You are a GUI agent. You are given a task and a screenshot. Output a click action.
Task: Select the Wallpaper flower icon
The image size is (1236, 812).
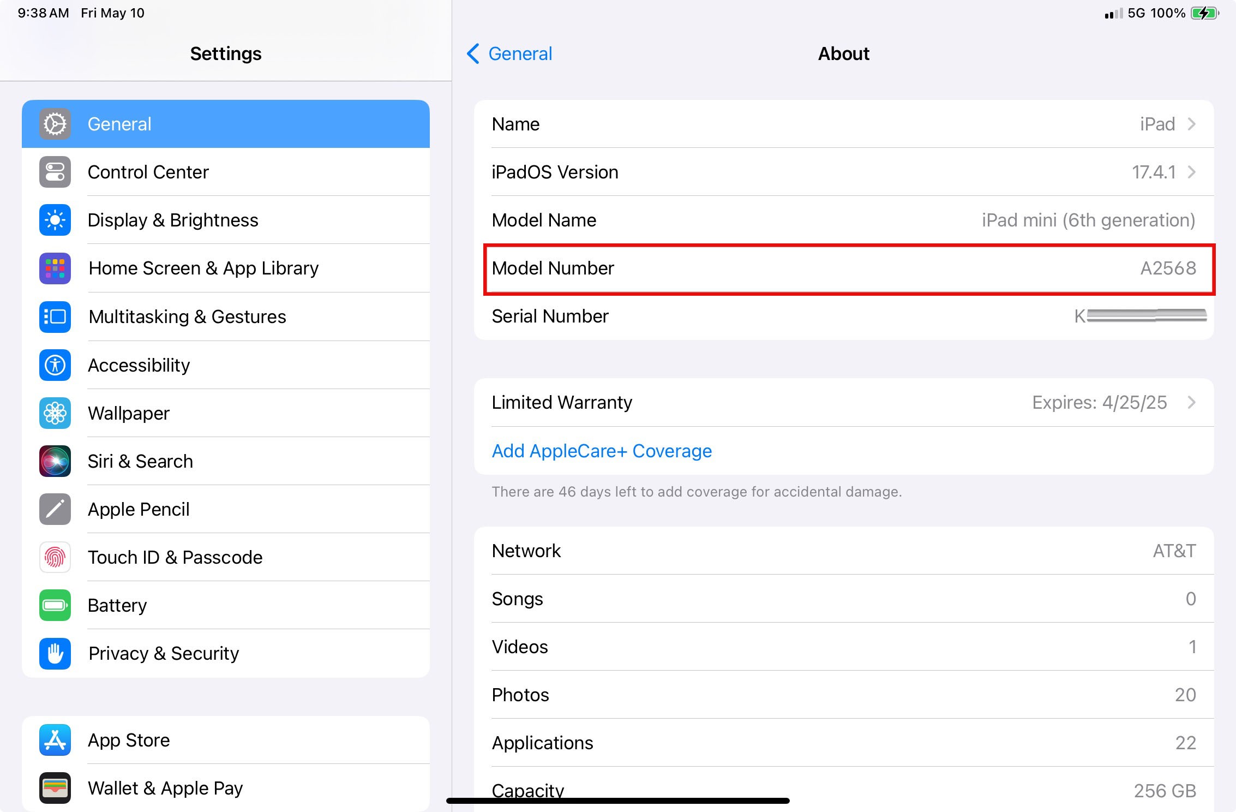[x=55, y=413]
